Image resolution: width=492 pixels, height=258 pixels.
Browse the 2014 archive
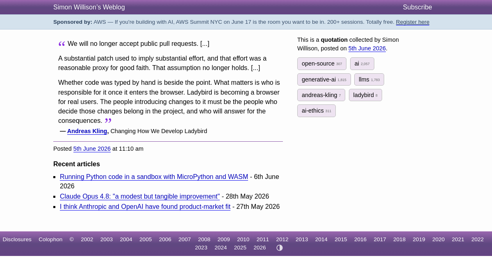[x=321, y=240]
